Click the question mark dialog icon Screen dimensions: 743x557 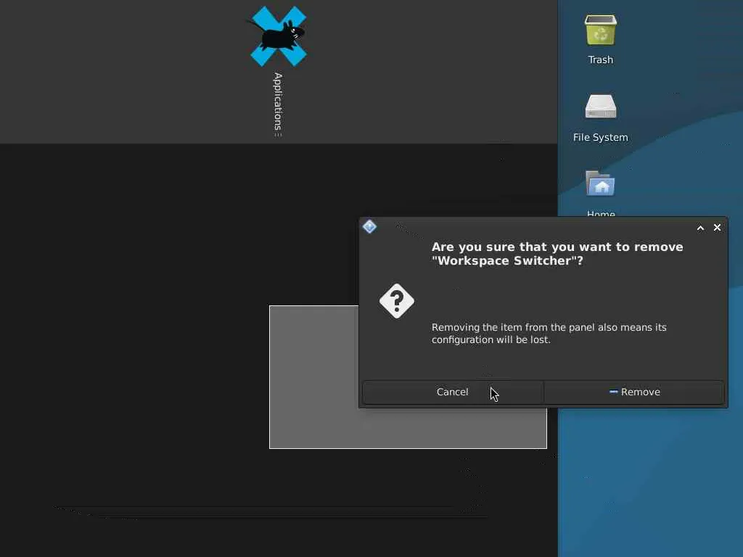pos(397,301)
